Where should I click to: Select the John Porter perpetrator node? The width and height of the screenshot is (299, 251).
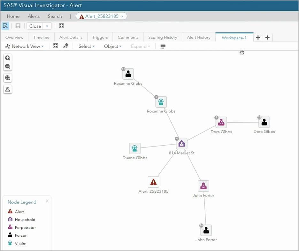203,186
